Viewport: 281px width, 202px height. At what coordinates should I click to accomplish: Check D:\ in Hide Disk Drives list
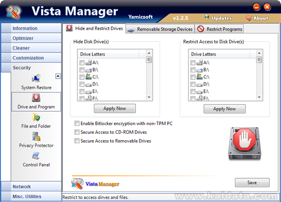point(82,84)
